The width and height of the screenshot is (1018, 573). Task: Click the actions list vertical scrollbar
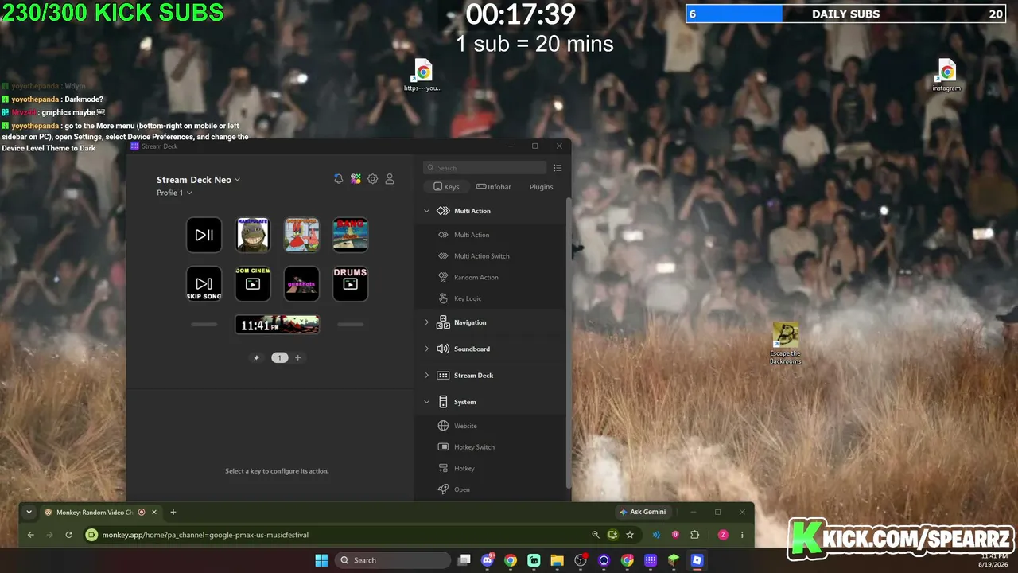coord(568,342)
